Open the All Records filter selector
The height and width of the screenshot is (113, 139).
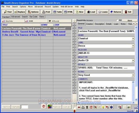(x=60, y=21)
